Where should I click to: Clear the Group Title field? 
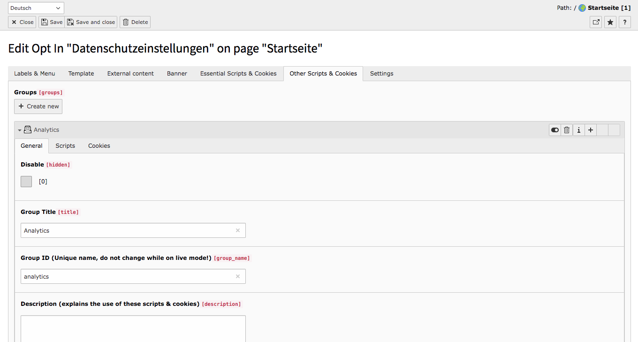tap(238, 230)
